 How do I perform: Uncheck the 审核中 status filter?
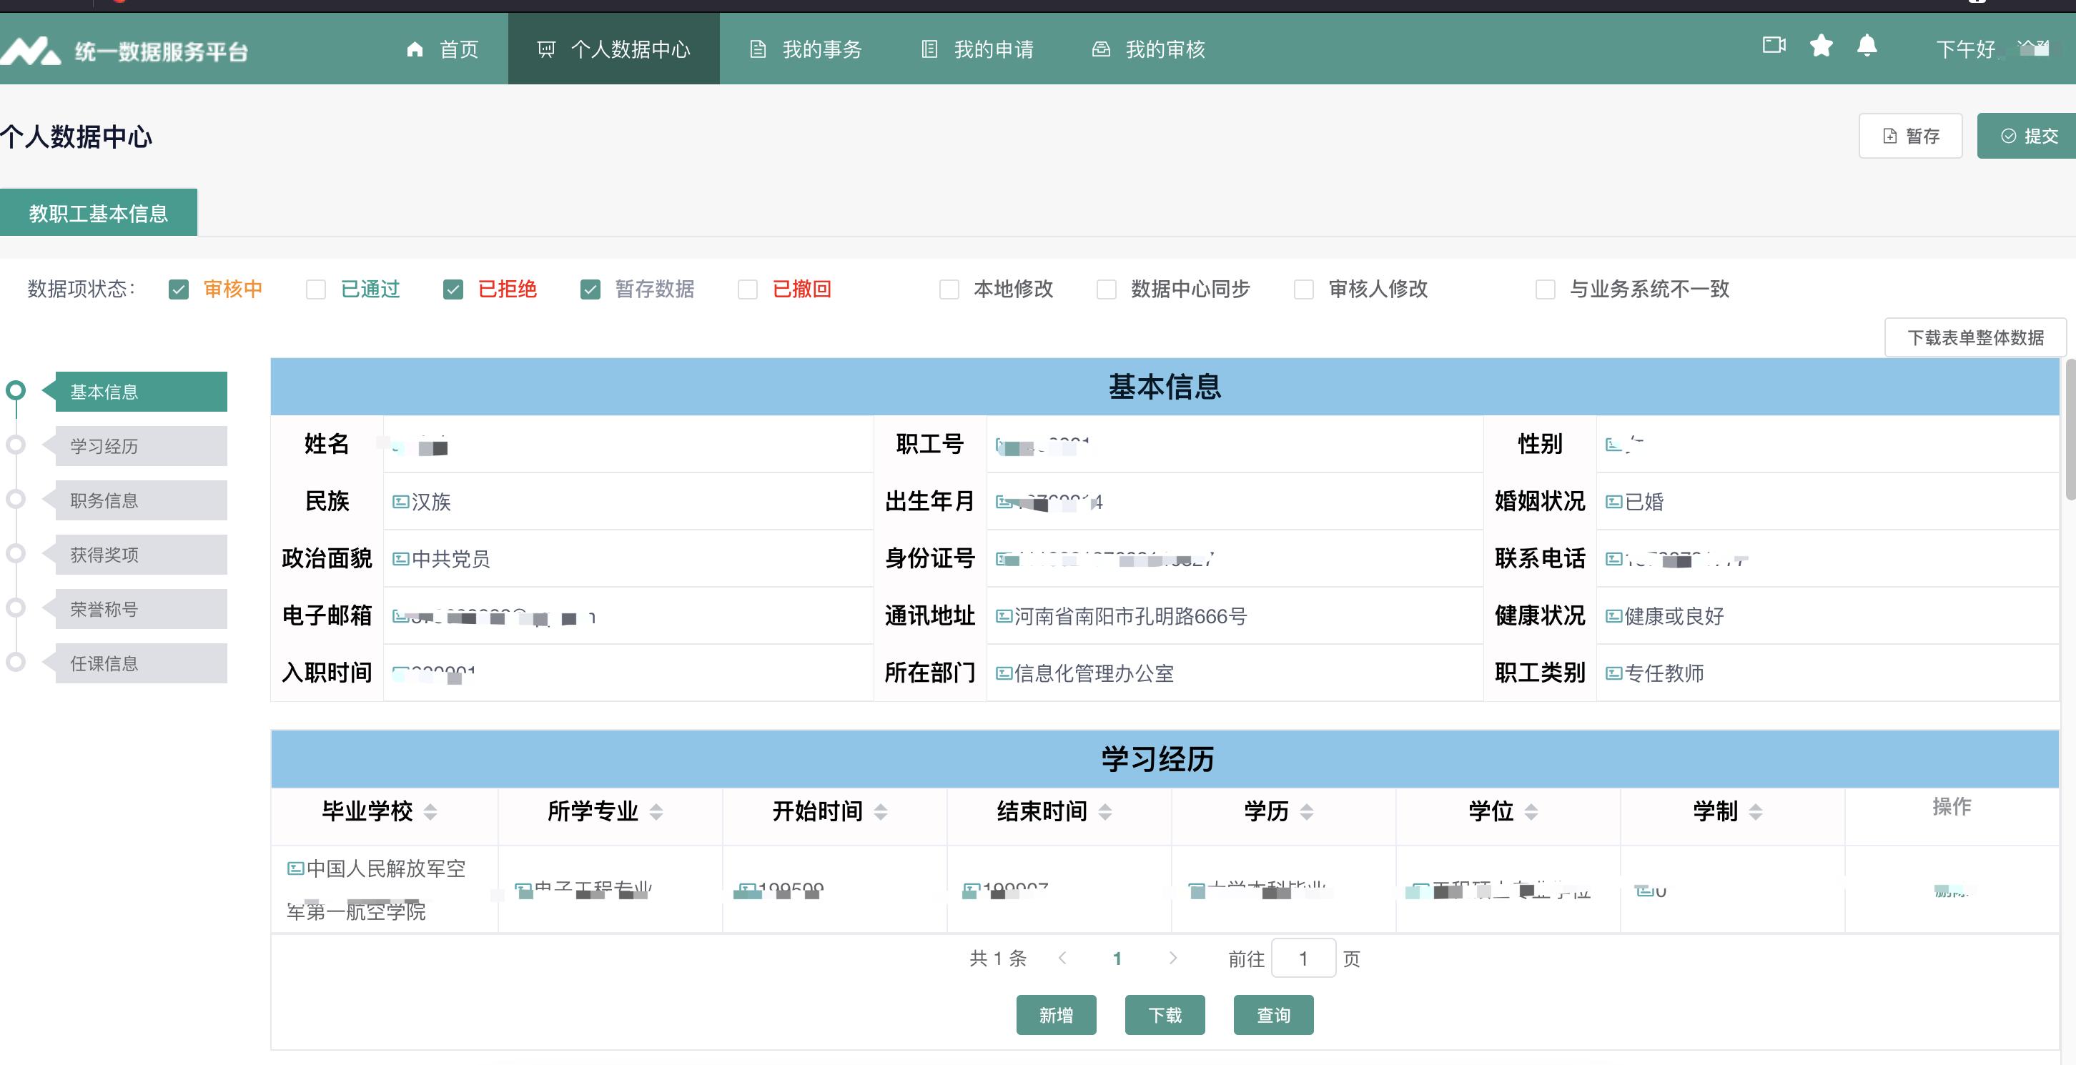point(178,289)
